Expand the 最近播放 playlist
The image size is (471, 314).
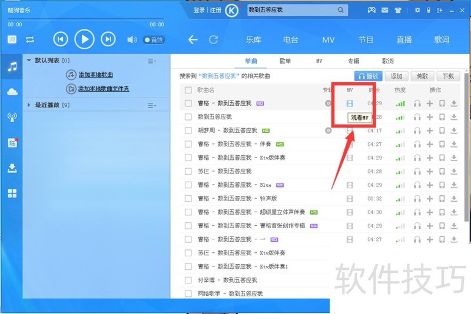[x=29, y=105]
